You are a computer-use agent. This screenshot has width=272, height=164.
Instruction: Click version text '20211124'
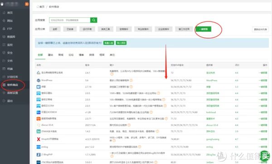click(90, 125)
